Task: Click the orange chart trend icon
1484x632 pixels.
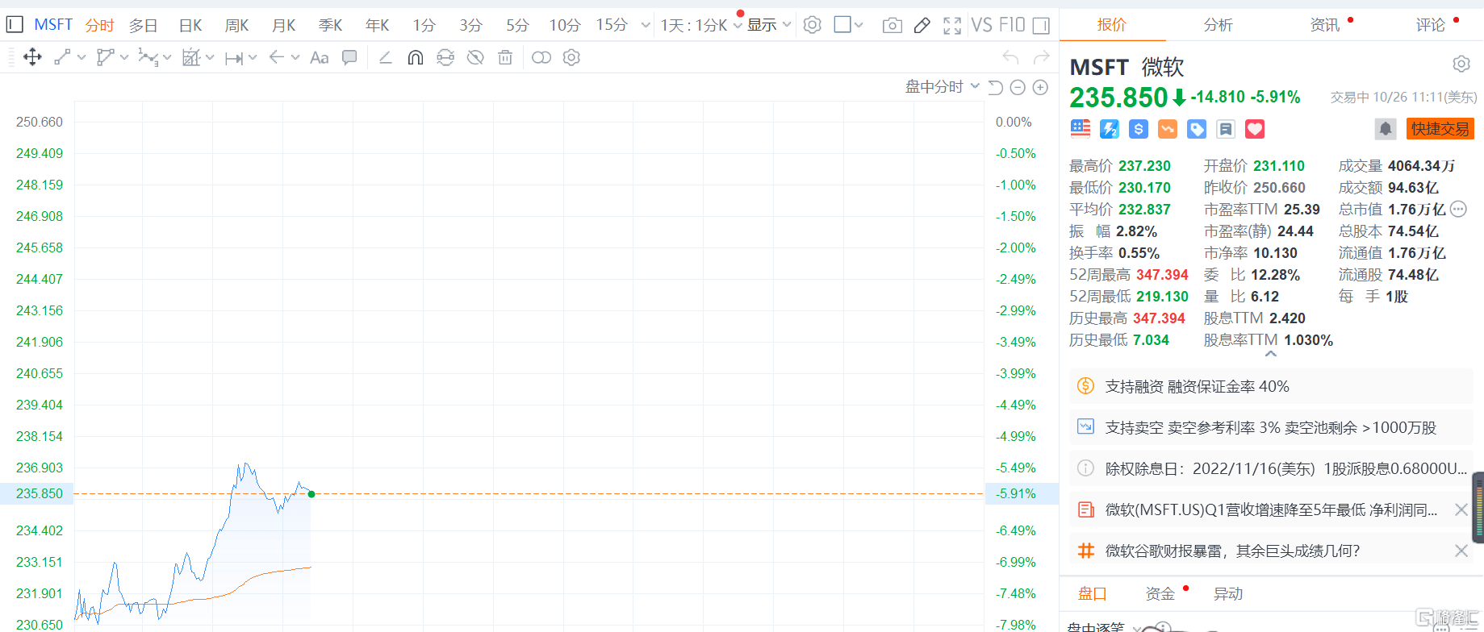Action: pyautogui.click(x=1168, y=129)
